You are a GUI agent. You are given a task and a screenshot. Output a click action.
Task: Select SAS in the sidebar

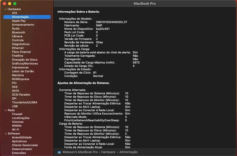coord(15,87)
